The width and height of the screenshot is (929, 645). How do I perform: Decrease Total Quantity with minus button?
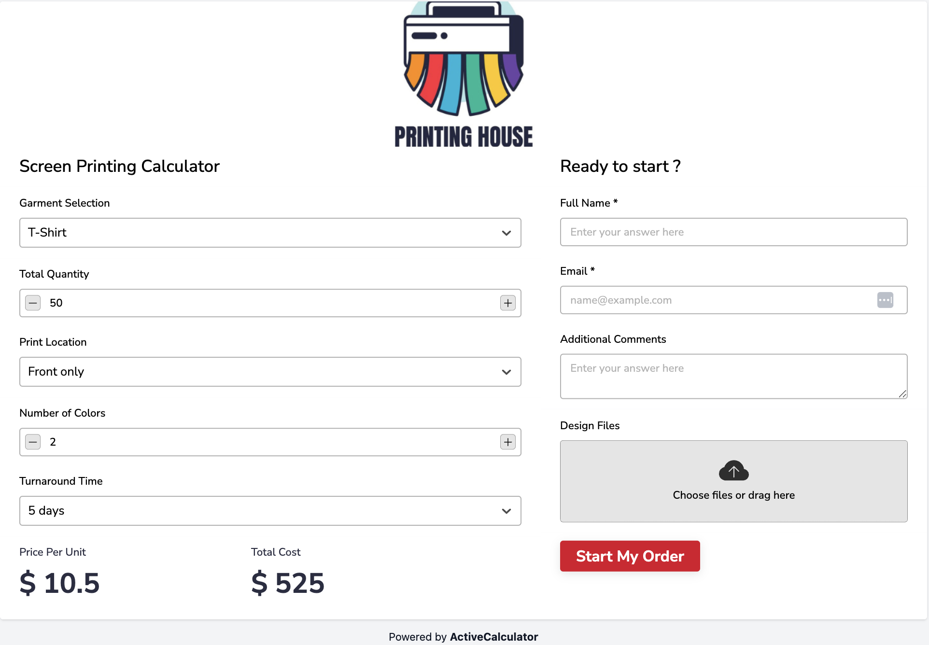(33, 303)
